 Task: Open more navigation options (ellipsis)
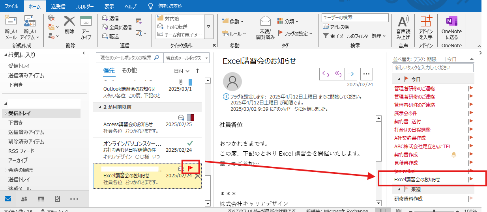74,199
